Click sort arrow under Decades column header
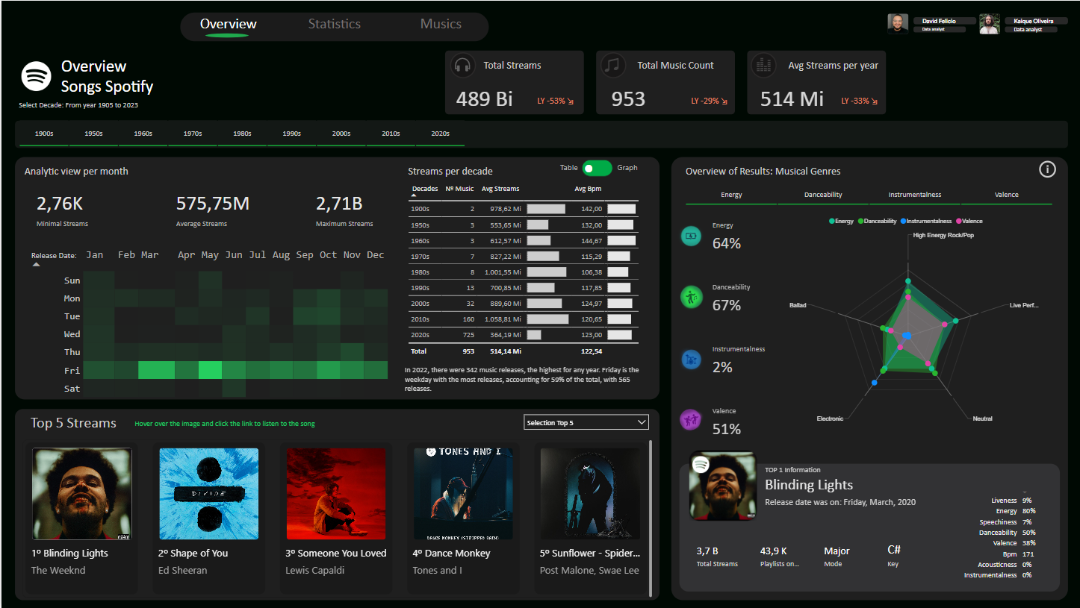This screenshot has width=1080, height=608. pyautogui.click(x=415, y=195)
